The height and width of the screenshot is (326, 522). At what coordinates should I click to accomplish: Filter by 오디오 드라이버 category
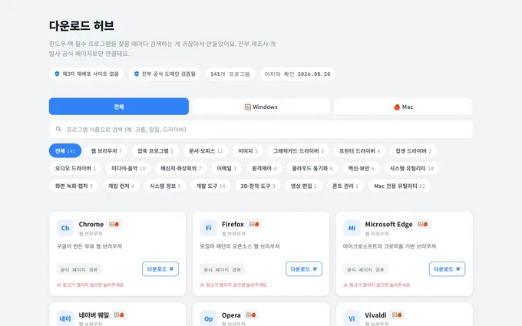75,168
